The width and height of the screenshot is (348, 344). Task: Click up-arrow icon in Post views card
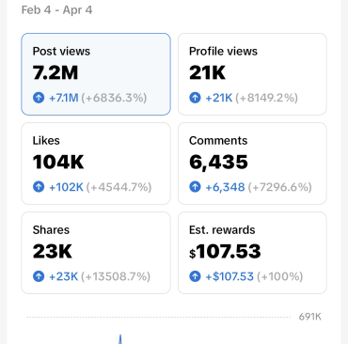tap(39, 98)
